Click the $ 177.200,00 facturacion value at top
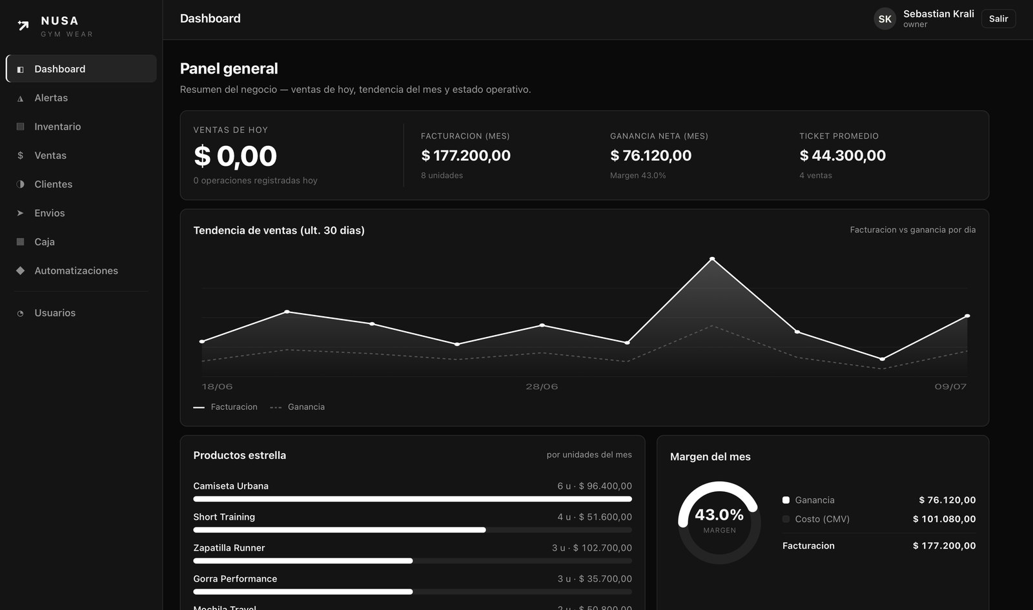The image size is (1033, 610). click(x=465, y=156)
